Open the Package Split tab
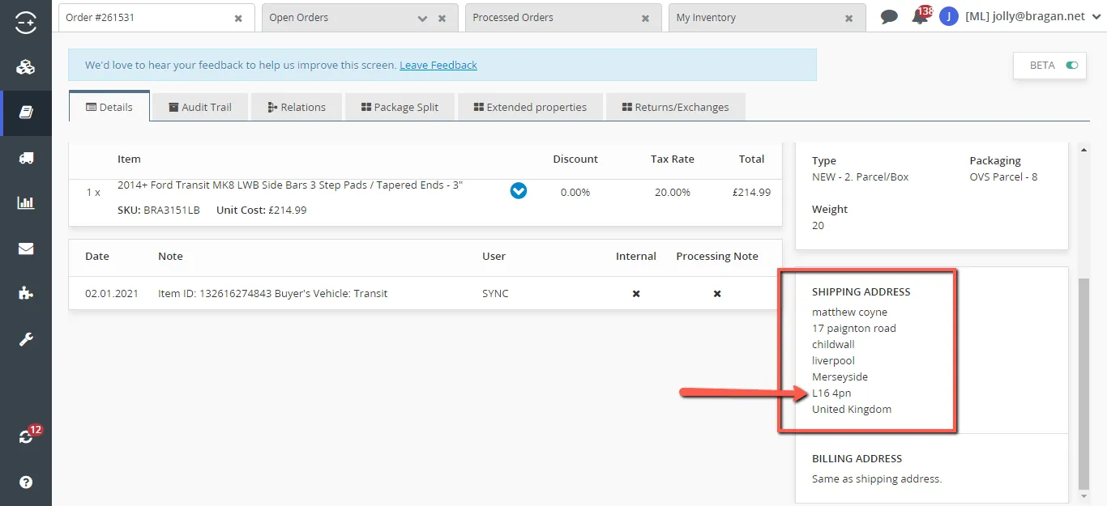The height and width of the screenshot is (506, 1107). tap(400, 107)
